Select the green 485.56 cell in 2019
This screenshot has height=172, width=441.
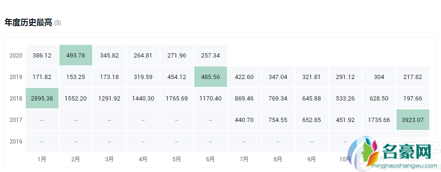[210, 77]
